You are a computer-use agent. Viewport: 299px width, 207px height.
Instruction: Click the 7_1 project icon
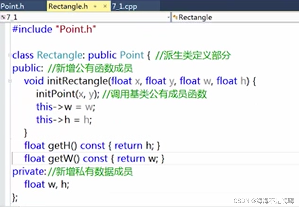click(x=3, y=17)
